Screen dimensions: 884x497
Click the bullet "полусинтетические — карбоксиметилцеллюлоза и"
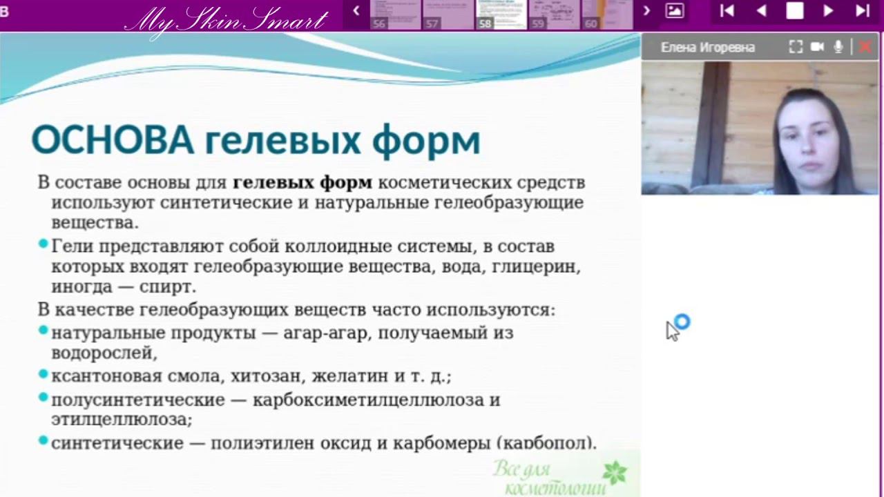coord(276,400)
